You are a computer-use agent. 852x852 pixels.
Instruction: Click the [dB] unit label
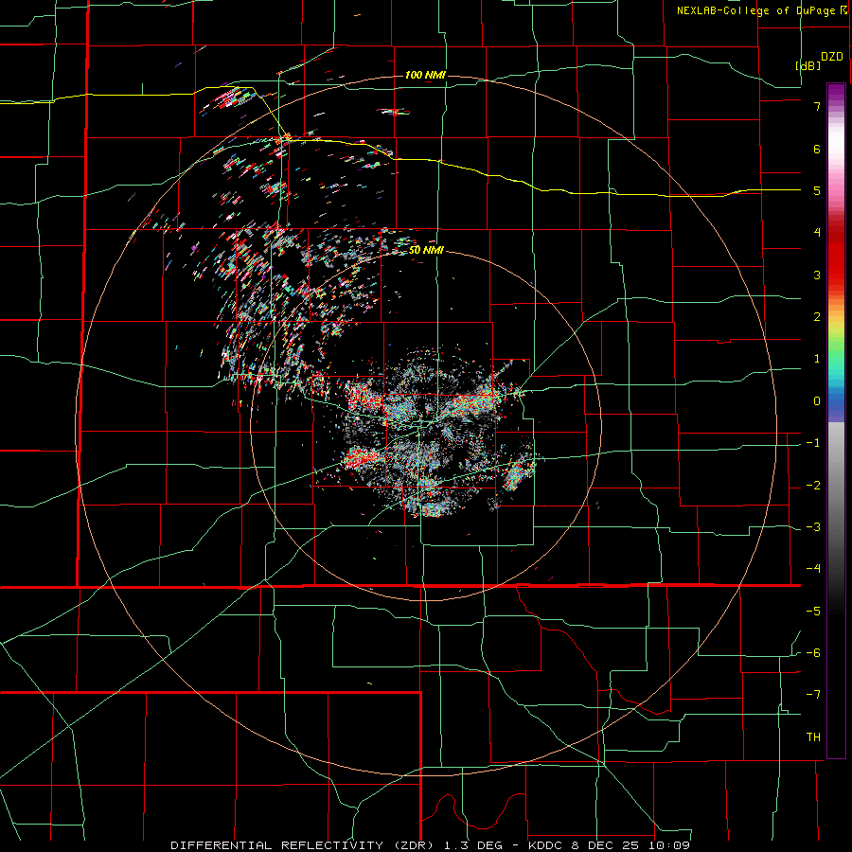(x=808, y=65)
